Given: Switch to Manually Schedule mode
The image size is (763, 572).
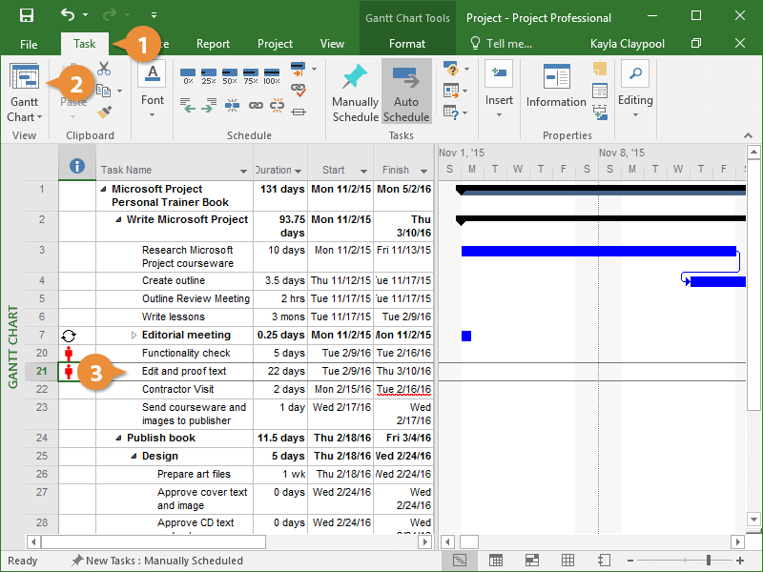Looking at the screenshot, I should pyautogui.click(x=355, y=92).
